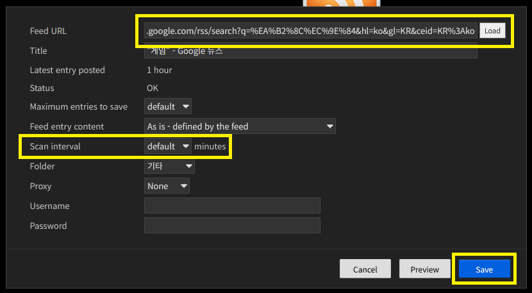Focus the Password input field
The height and width of the screenshot is (293, 532).
[232, 226]
